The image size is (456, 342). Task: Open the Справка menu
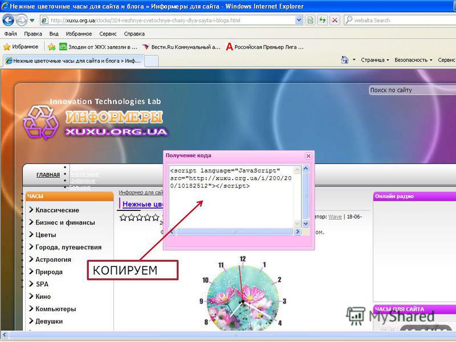point(134,34)
